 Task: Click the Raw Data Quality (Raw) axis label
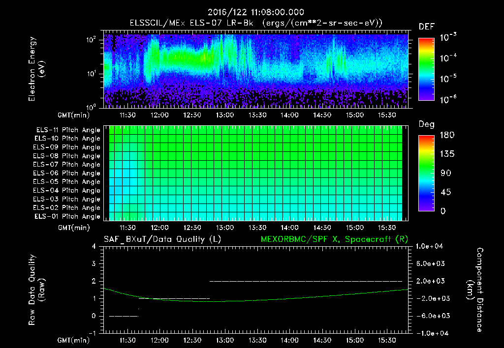36,290
